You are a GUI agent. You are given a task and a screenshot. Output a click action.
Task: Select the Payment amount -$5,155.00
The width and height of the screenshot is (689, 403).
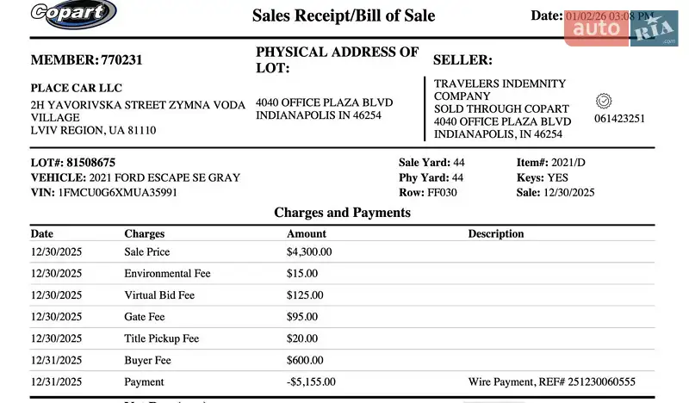[x=311, y=381]
